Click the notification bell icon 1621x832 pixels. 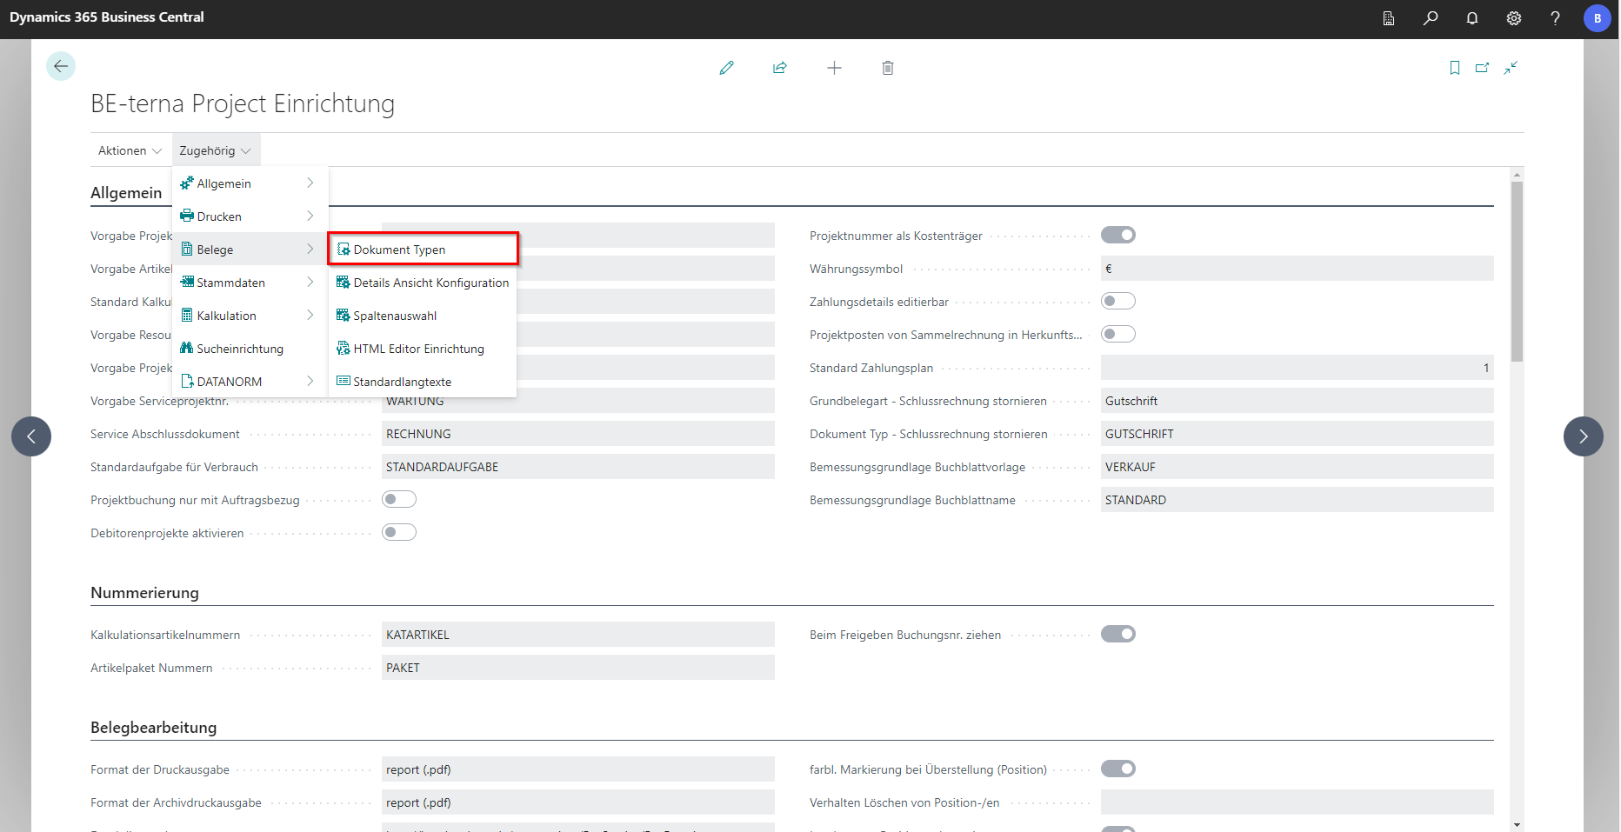click(x=1472, y=18)
